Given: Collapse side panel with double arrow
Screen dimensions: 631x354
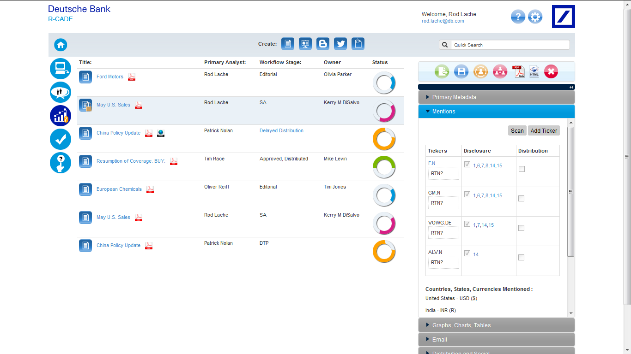Looking at the screenshot, I should click(x=571, y=87).
